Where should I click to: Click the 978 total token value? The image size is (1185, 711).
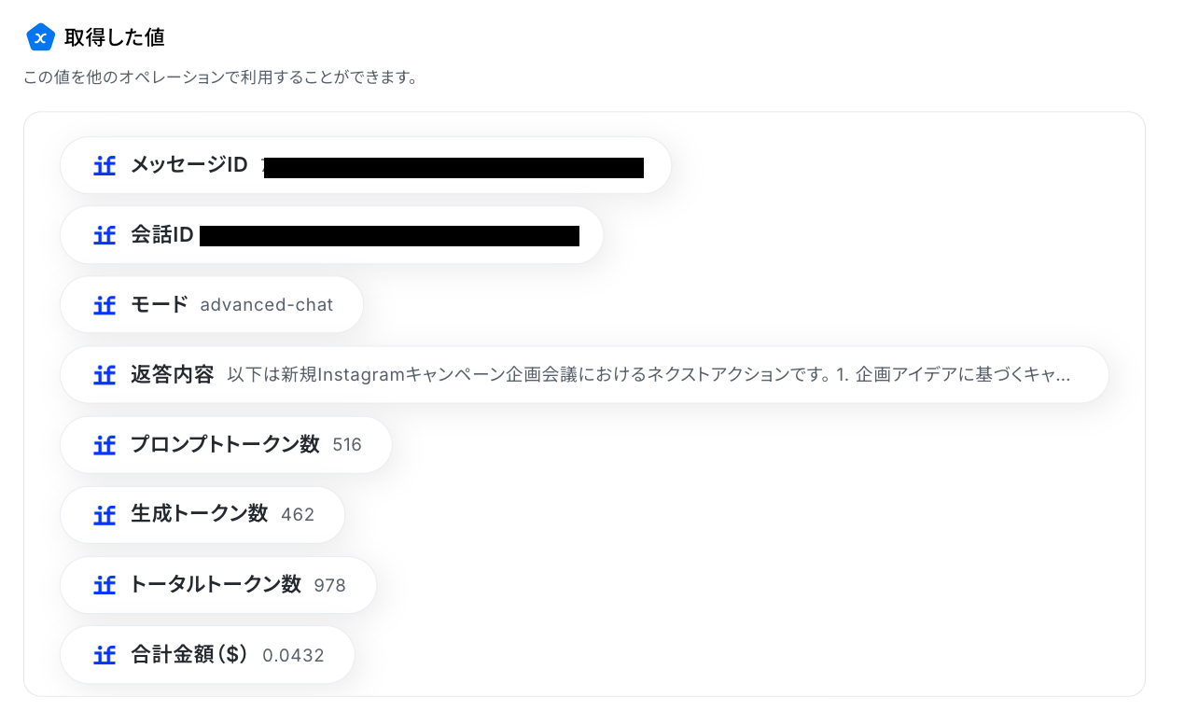tap(329, 585)
